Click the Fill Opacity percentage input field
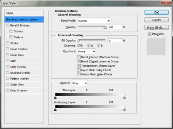173x129 pixels. click(115, 41)
